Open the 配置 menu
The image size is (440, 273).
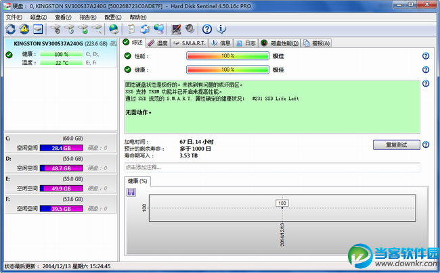coord(113,18)
